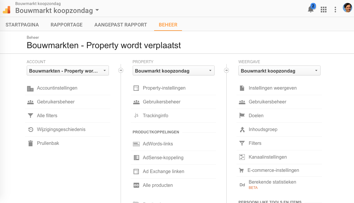The height and width of the screenshot is (203, 354).
Task: Click the Alle producten link icon
Action: click(136, 185)
